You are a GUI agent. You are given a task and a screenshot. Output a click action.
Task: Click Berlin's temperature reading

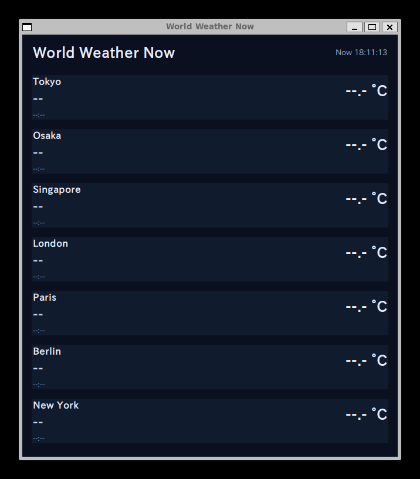(366, 361)
